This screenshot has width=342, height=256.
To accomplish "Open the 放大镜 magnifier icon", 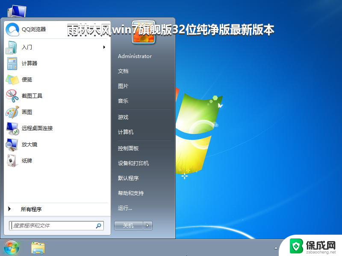I will [12, 145].
